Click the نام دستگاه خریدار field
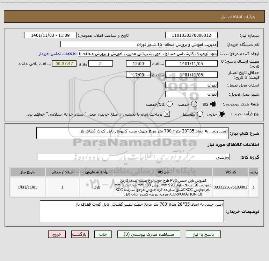The height and width of the screenshot is (261, 269). coord(139,44)
